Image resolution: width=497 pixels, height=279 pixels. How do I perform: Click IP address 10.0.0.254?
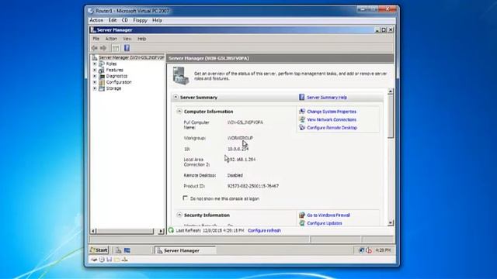238,149
